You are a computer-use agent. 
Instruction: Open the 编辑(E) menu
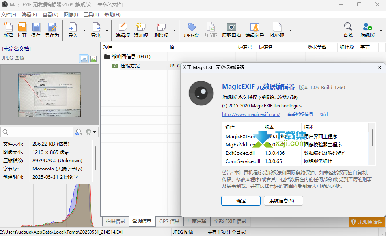[x=29, y=15]
